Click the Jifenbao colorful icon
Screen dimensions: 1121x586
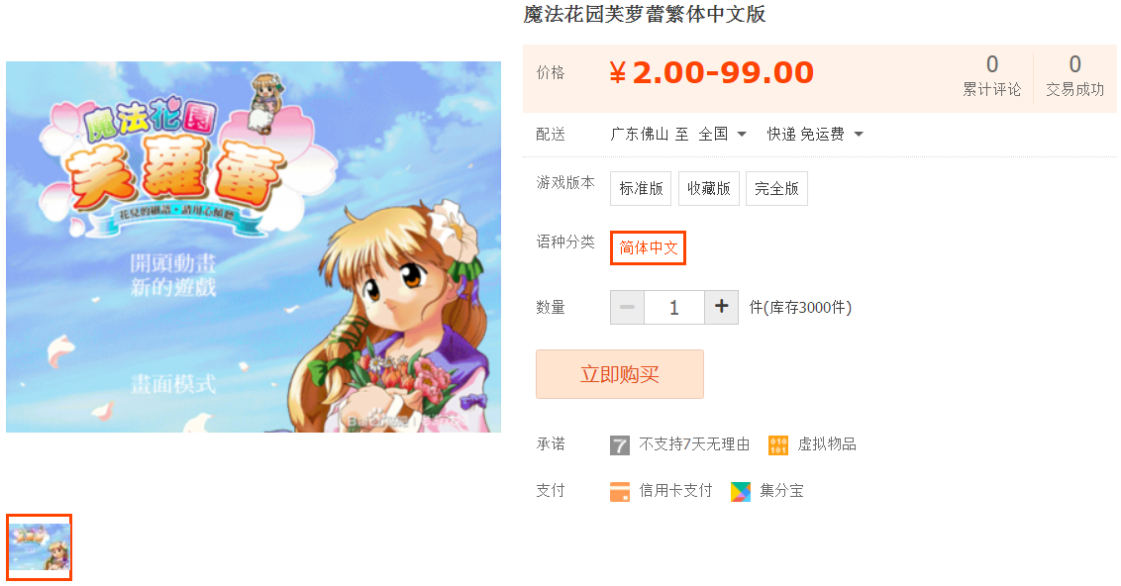(x=741, y=492)
